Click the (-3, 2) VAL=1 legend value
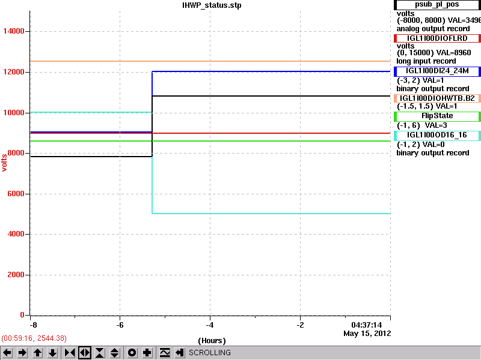This screenshot has width=481, height=360. click(420, 80)
